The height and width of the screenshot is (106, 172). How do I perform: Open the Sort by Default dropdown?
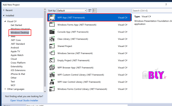[x=72, y=11]
